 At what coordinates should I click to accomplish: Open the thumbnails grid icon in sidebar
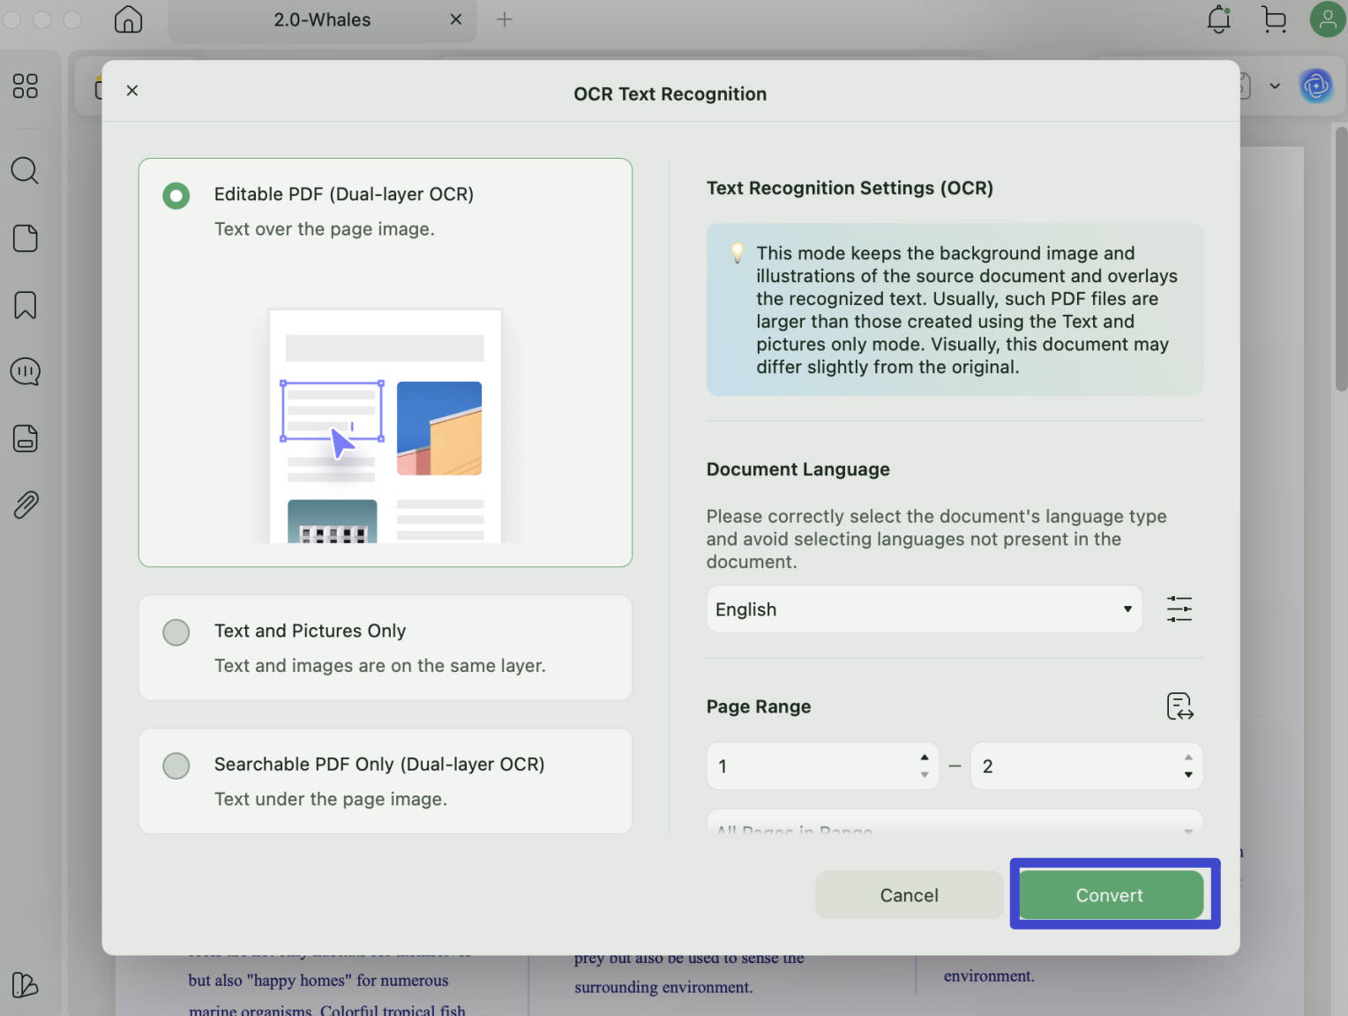click(26, 86)
